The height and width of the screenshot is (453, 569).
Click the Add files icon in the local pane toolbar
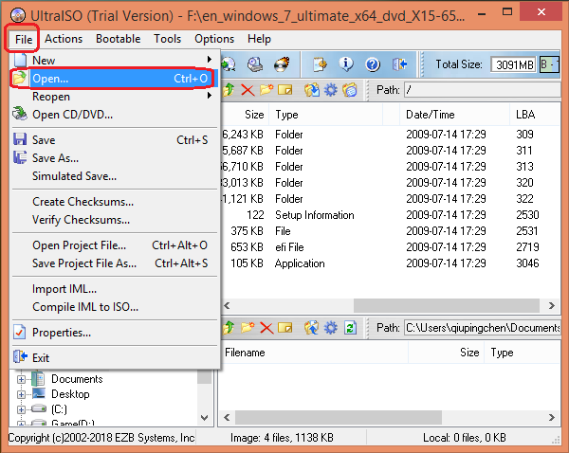point(312,328)
